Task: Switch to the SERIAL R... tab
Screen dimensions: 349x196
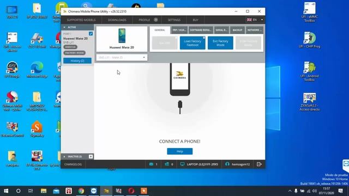Action: click(x=221, y=30)
